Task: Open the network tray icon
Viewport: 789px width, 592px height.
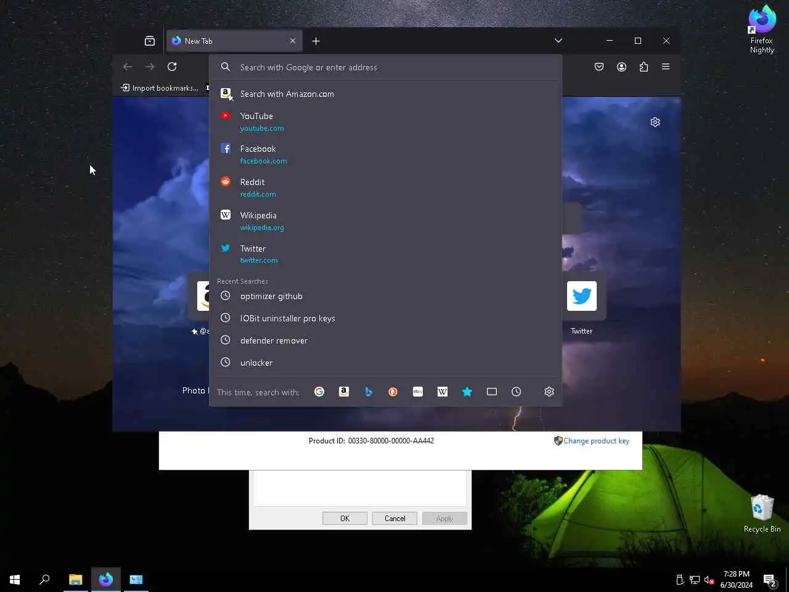Action: coord(694,580)
